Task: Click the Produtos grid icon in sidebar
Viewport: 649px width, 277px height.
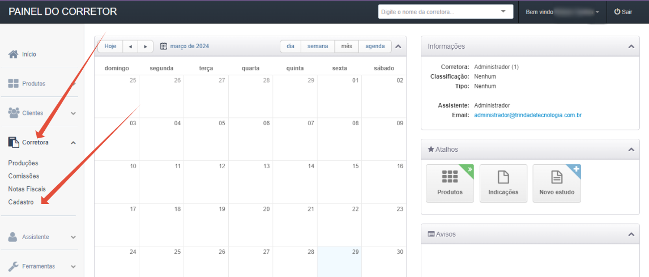Action: click(x=13, y=84)
